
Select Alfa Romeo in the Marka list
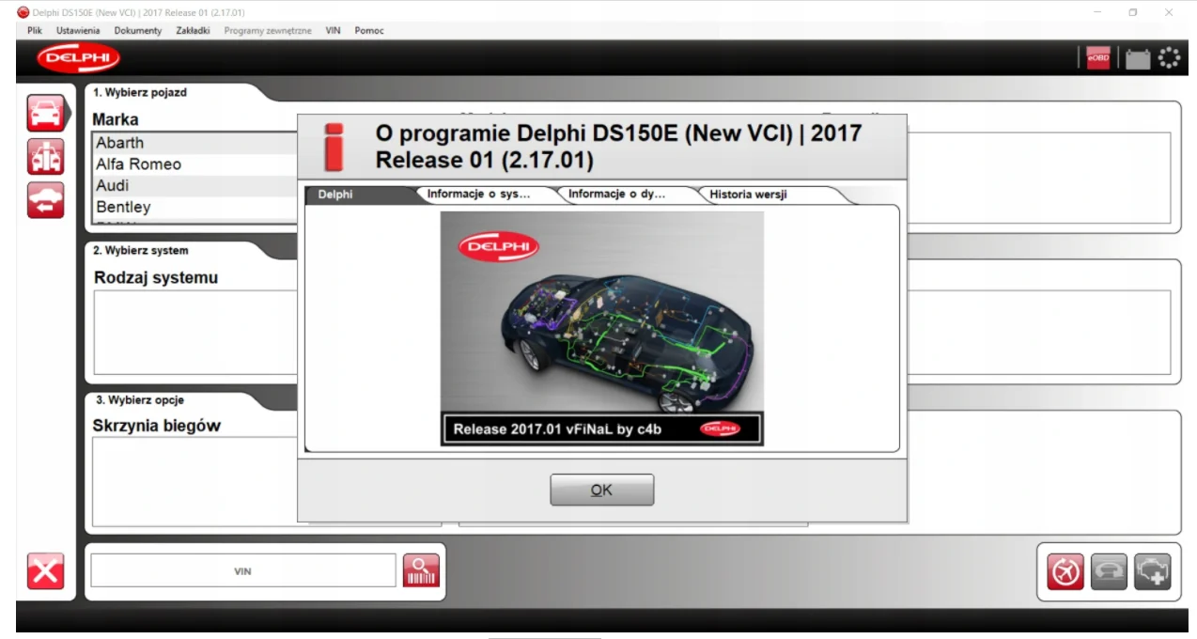coord(195,164)
